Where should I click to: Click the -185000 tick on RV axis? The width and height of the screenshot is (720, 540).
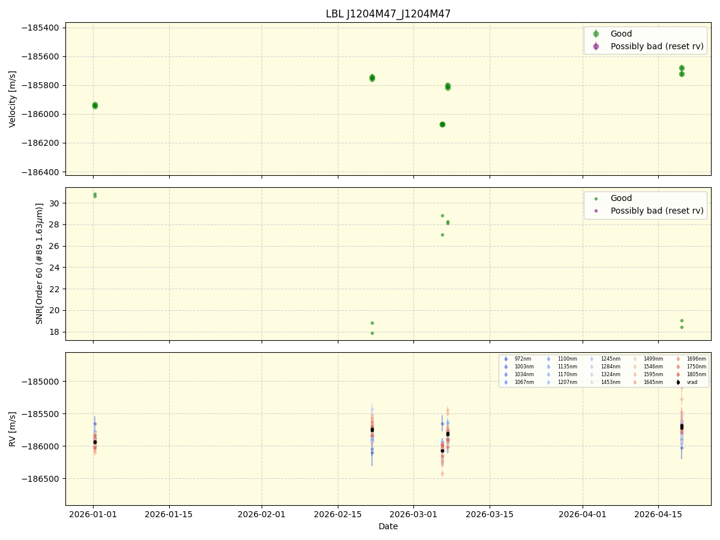[40, 382]
